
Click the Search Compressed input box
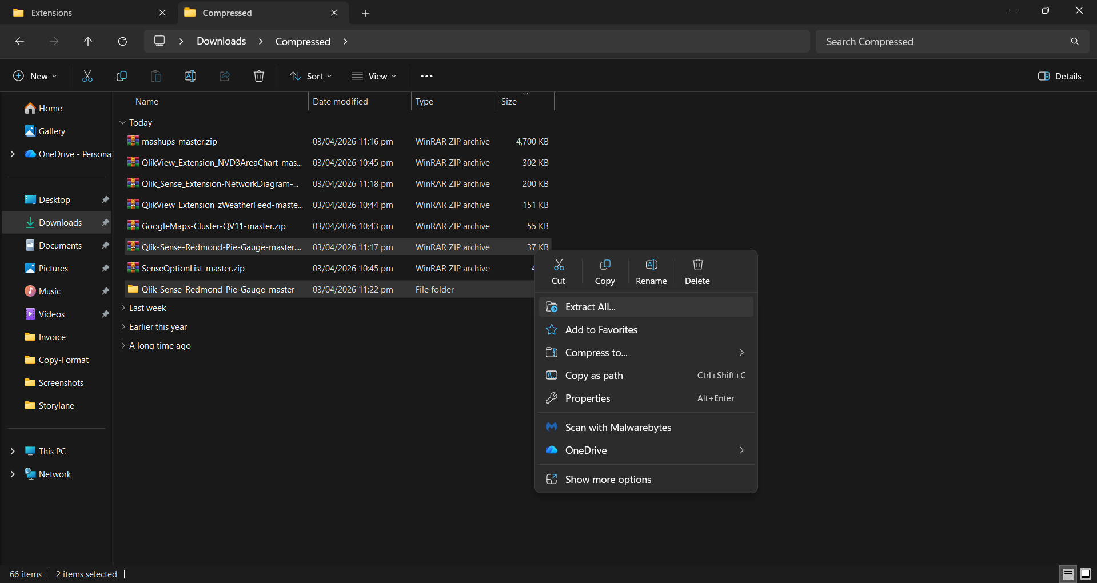pos(943,42)
